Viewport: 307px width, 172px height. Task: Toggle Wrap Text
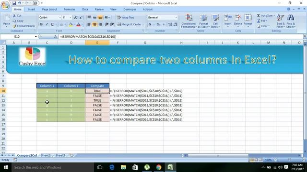point(126,18)
